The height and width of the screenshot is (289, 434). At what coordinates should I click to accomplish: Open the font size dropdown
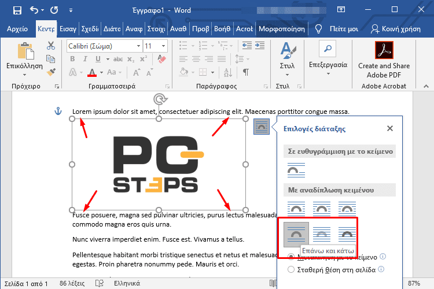pos(163,46)
